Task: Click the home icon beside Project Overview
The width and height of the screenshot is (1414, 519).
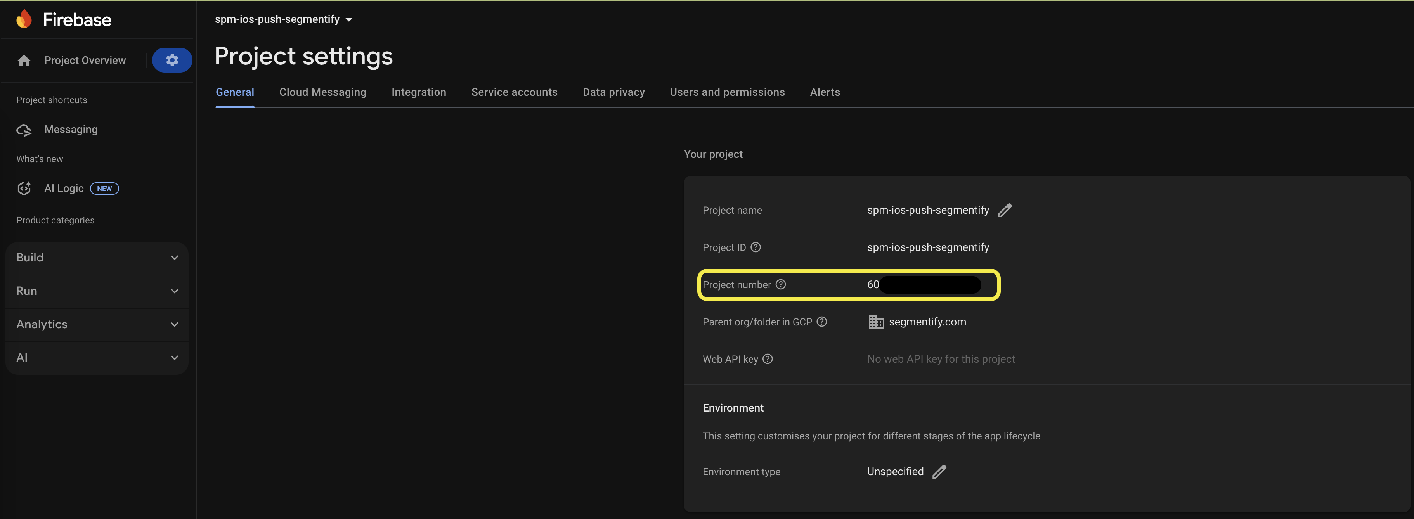Action: coord(24,61)
